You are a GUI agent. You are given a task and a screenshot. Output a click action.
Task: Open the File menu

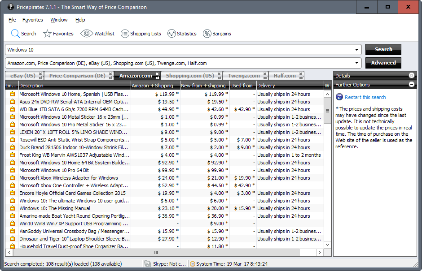coord(12,20)
